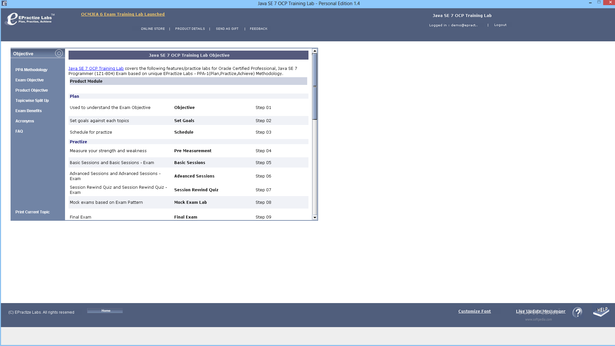Open the Customize Font link
The width and height of the screenshot is (615, 346).
(474, 311)
